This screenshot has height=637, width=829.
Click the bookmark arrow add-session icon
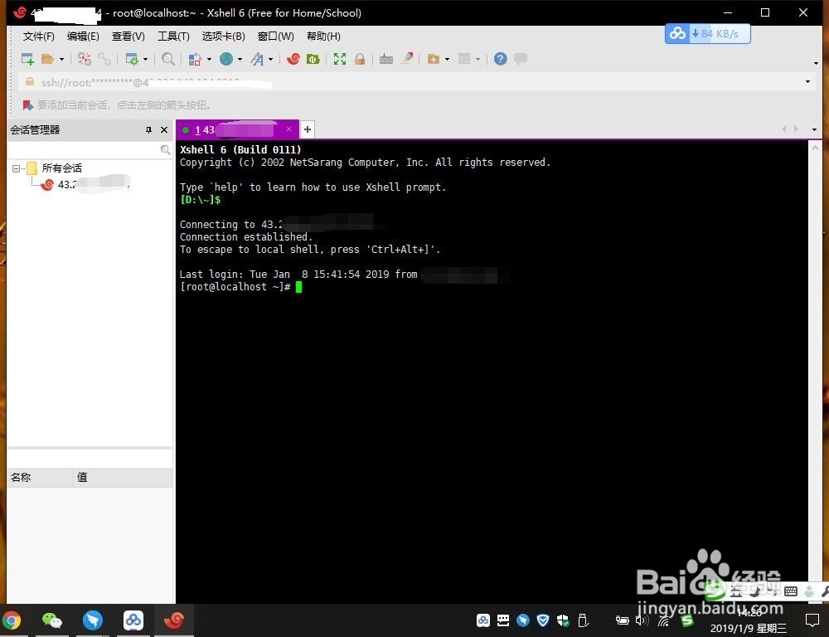tap(27, 105)
